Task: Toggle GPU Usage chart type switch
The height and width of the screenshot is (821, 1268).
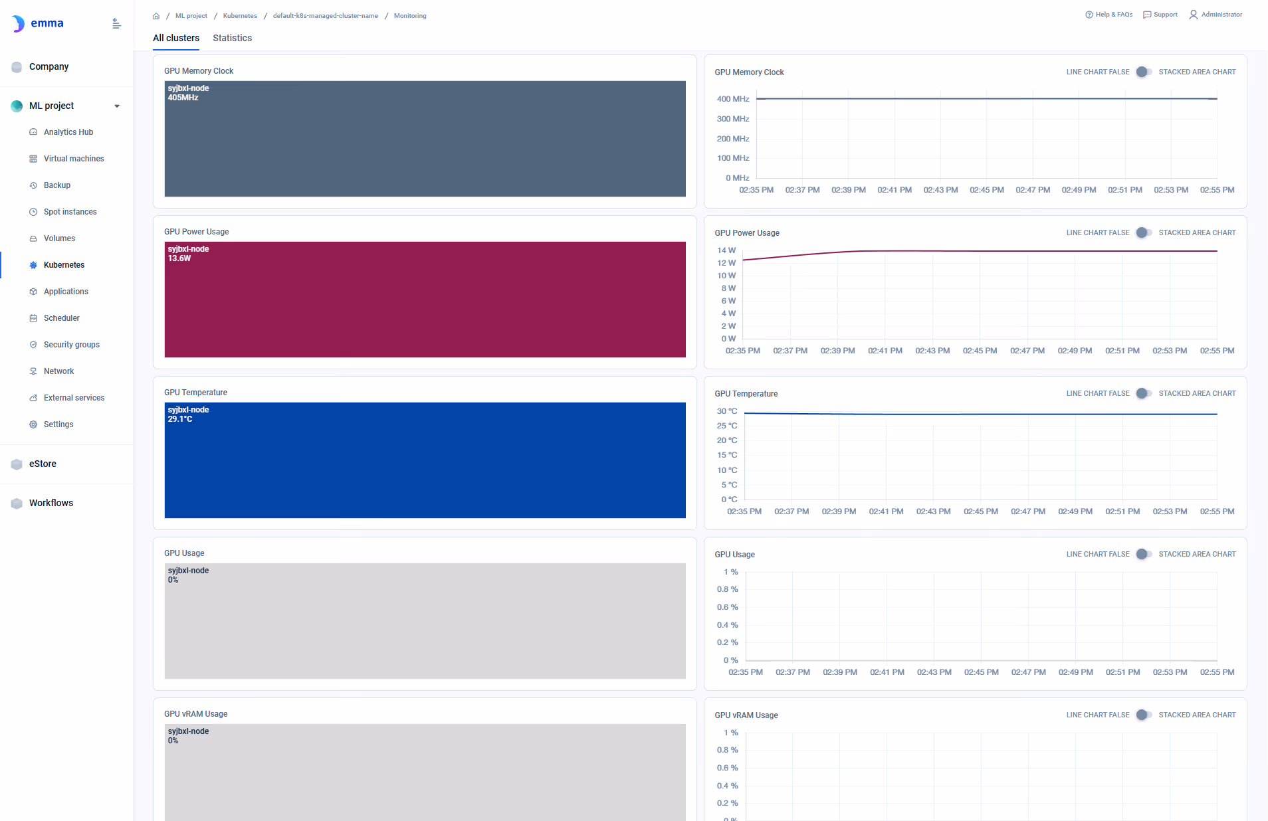Action: [x=1144, y=554]
